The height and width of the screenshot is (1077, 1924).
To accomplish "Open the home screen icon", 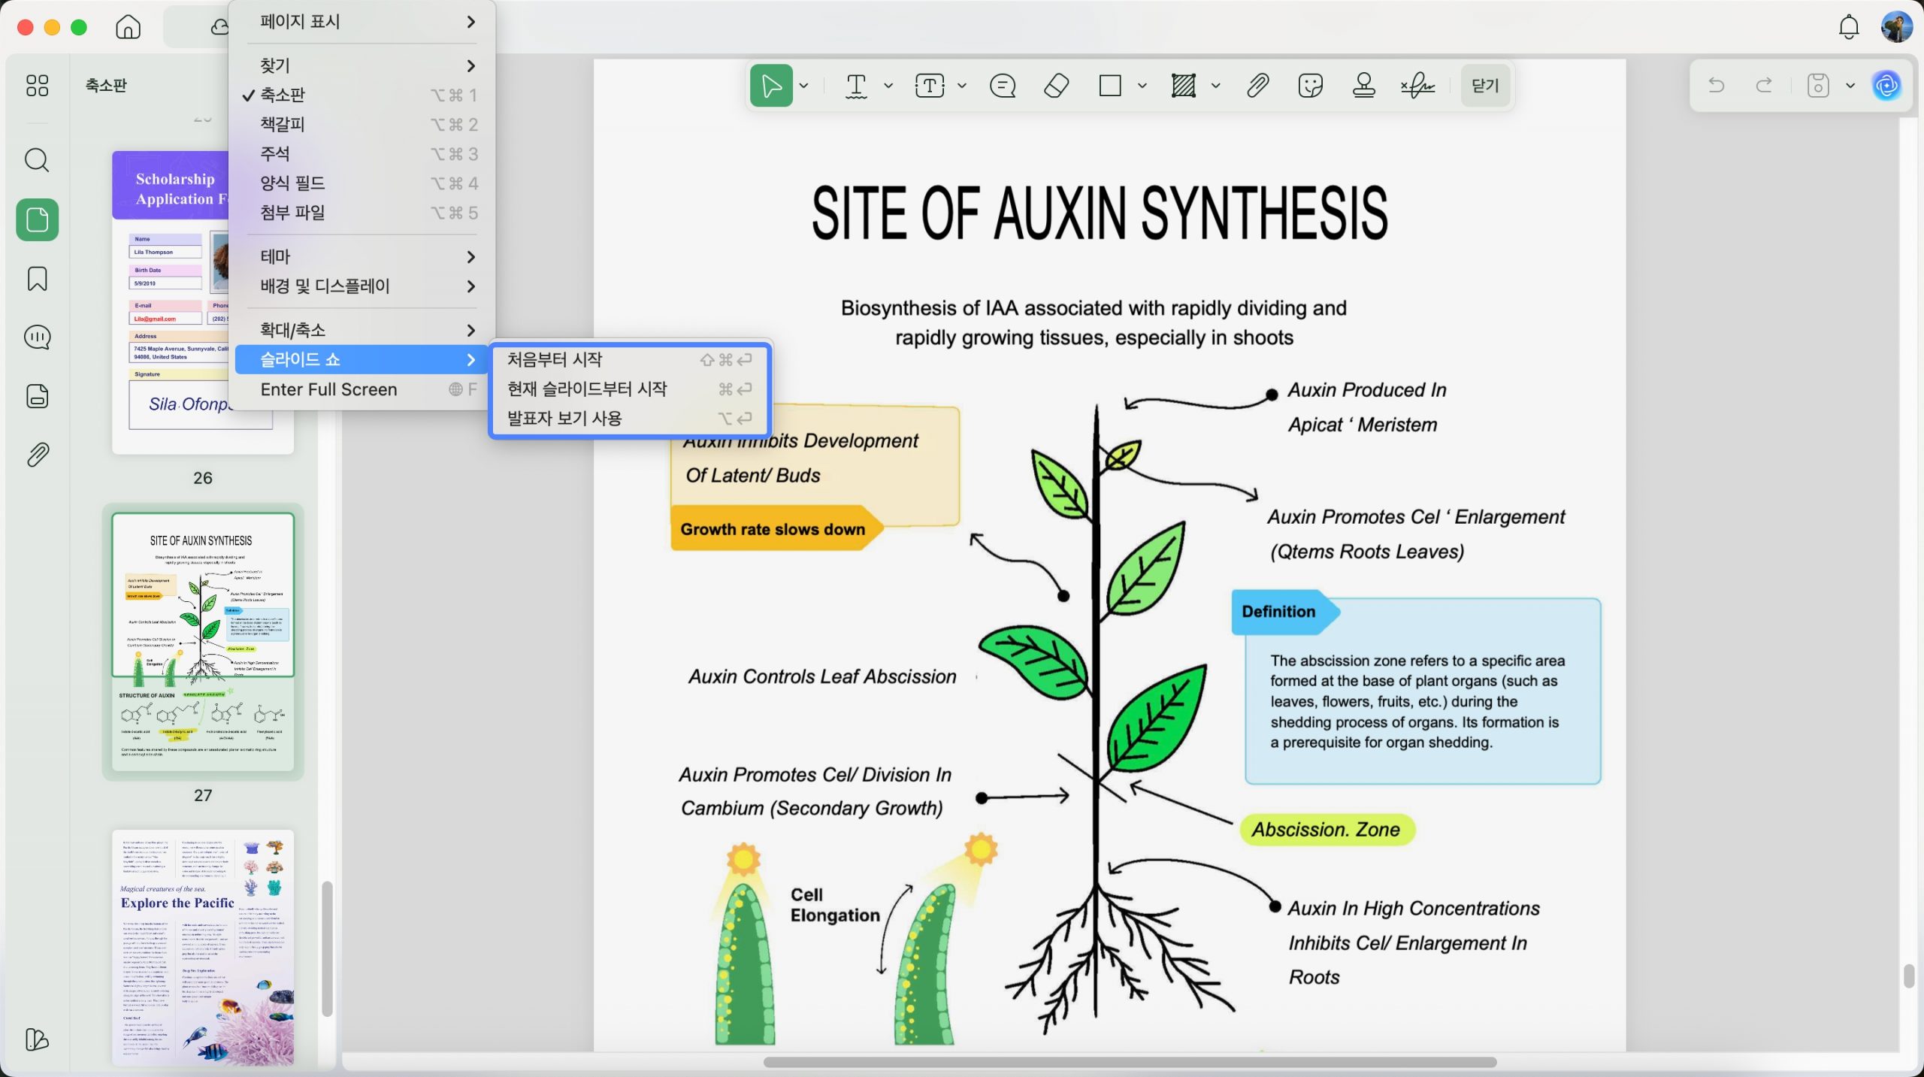I will pyautogui.click(x=129, y=27).
